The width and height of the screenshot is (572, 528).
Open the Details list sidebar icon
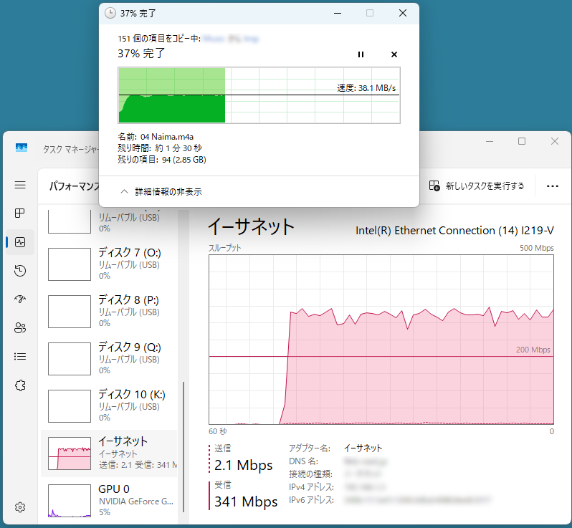(20, 356)
